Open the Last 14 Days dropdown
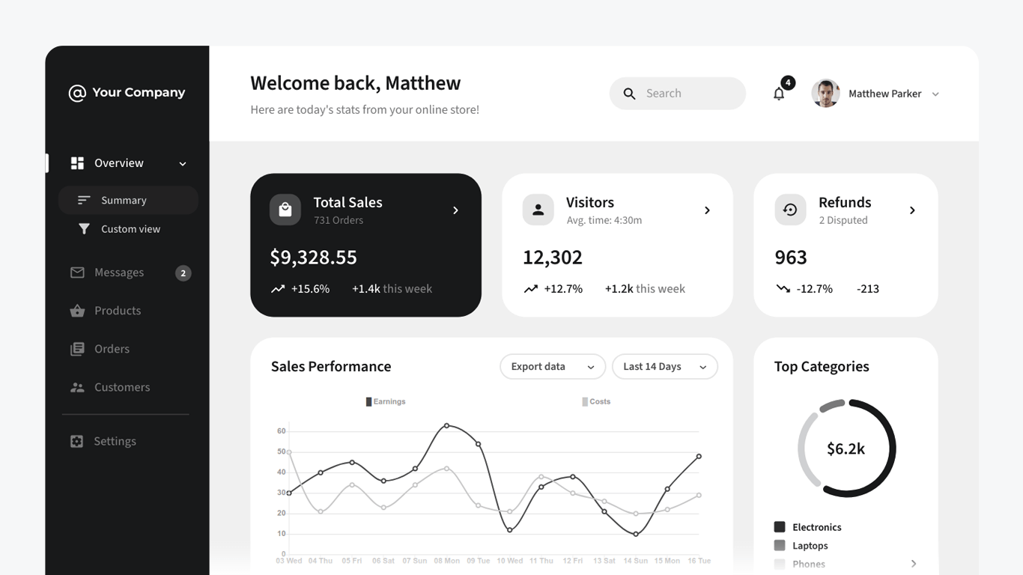Image resolution: width=1023 pixels, height=575 pixels. [664, 366]
